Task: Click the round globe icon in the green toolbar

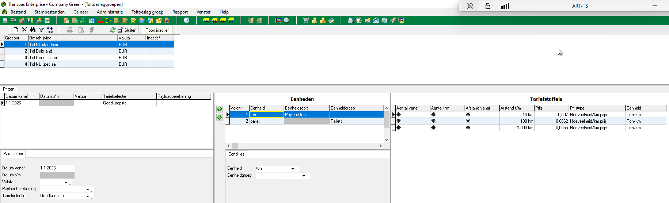Action: tap(186, 20)
